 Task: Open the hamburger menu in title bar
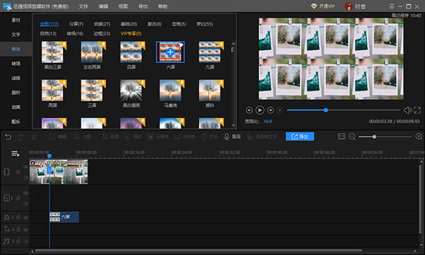(392, 6)
